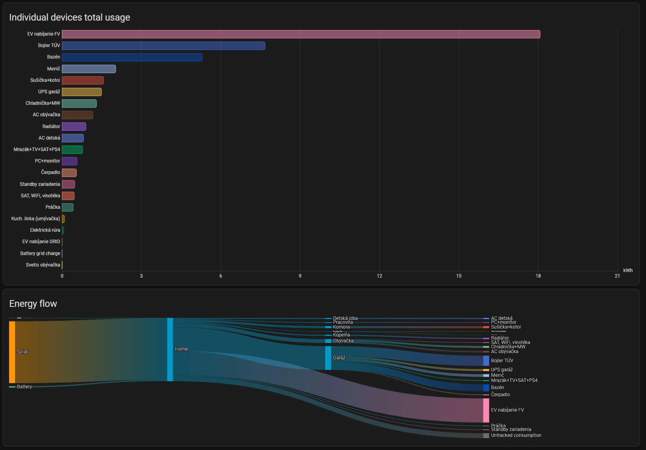Click the Battery source label in Energy flow
646x450 pixels.
(24, 387)
